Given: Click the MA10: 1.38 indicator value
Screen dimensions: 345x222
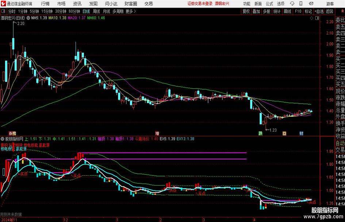Looking at the screenshot, I should point(57,18).
